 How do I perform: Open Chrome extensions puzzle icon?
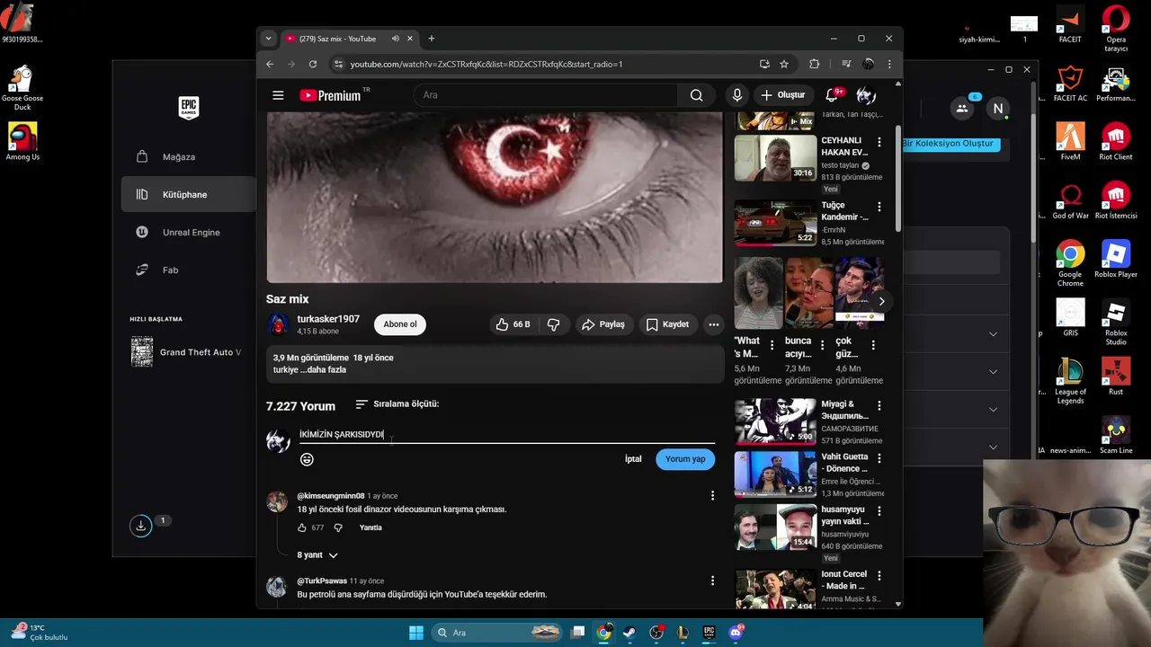(815, 64)
